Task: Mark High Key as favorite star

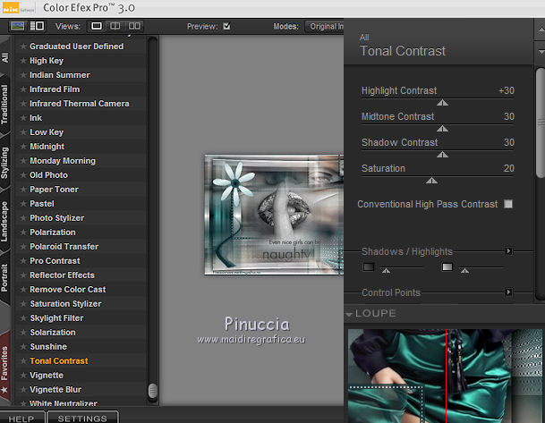Action: [x=23, y=61]
